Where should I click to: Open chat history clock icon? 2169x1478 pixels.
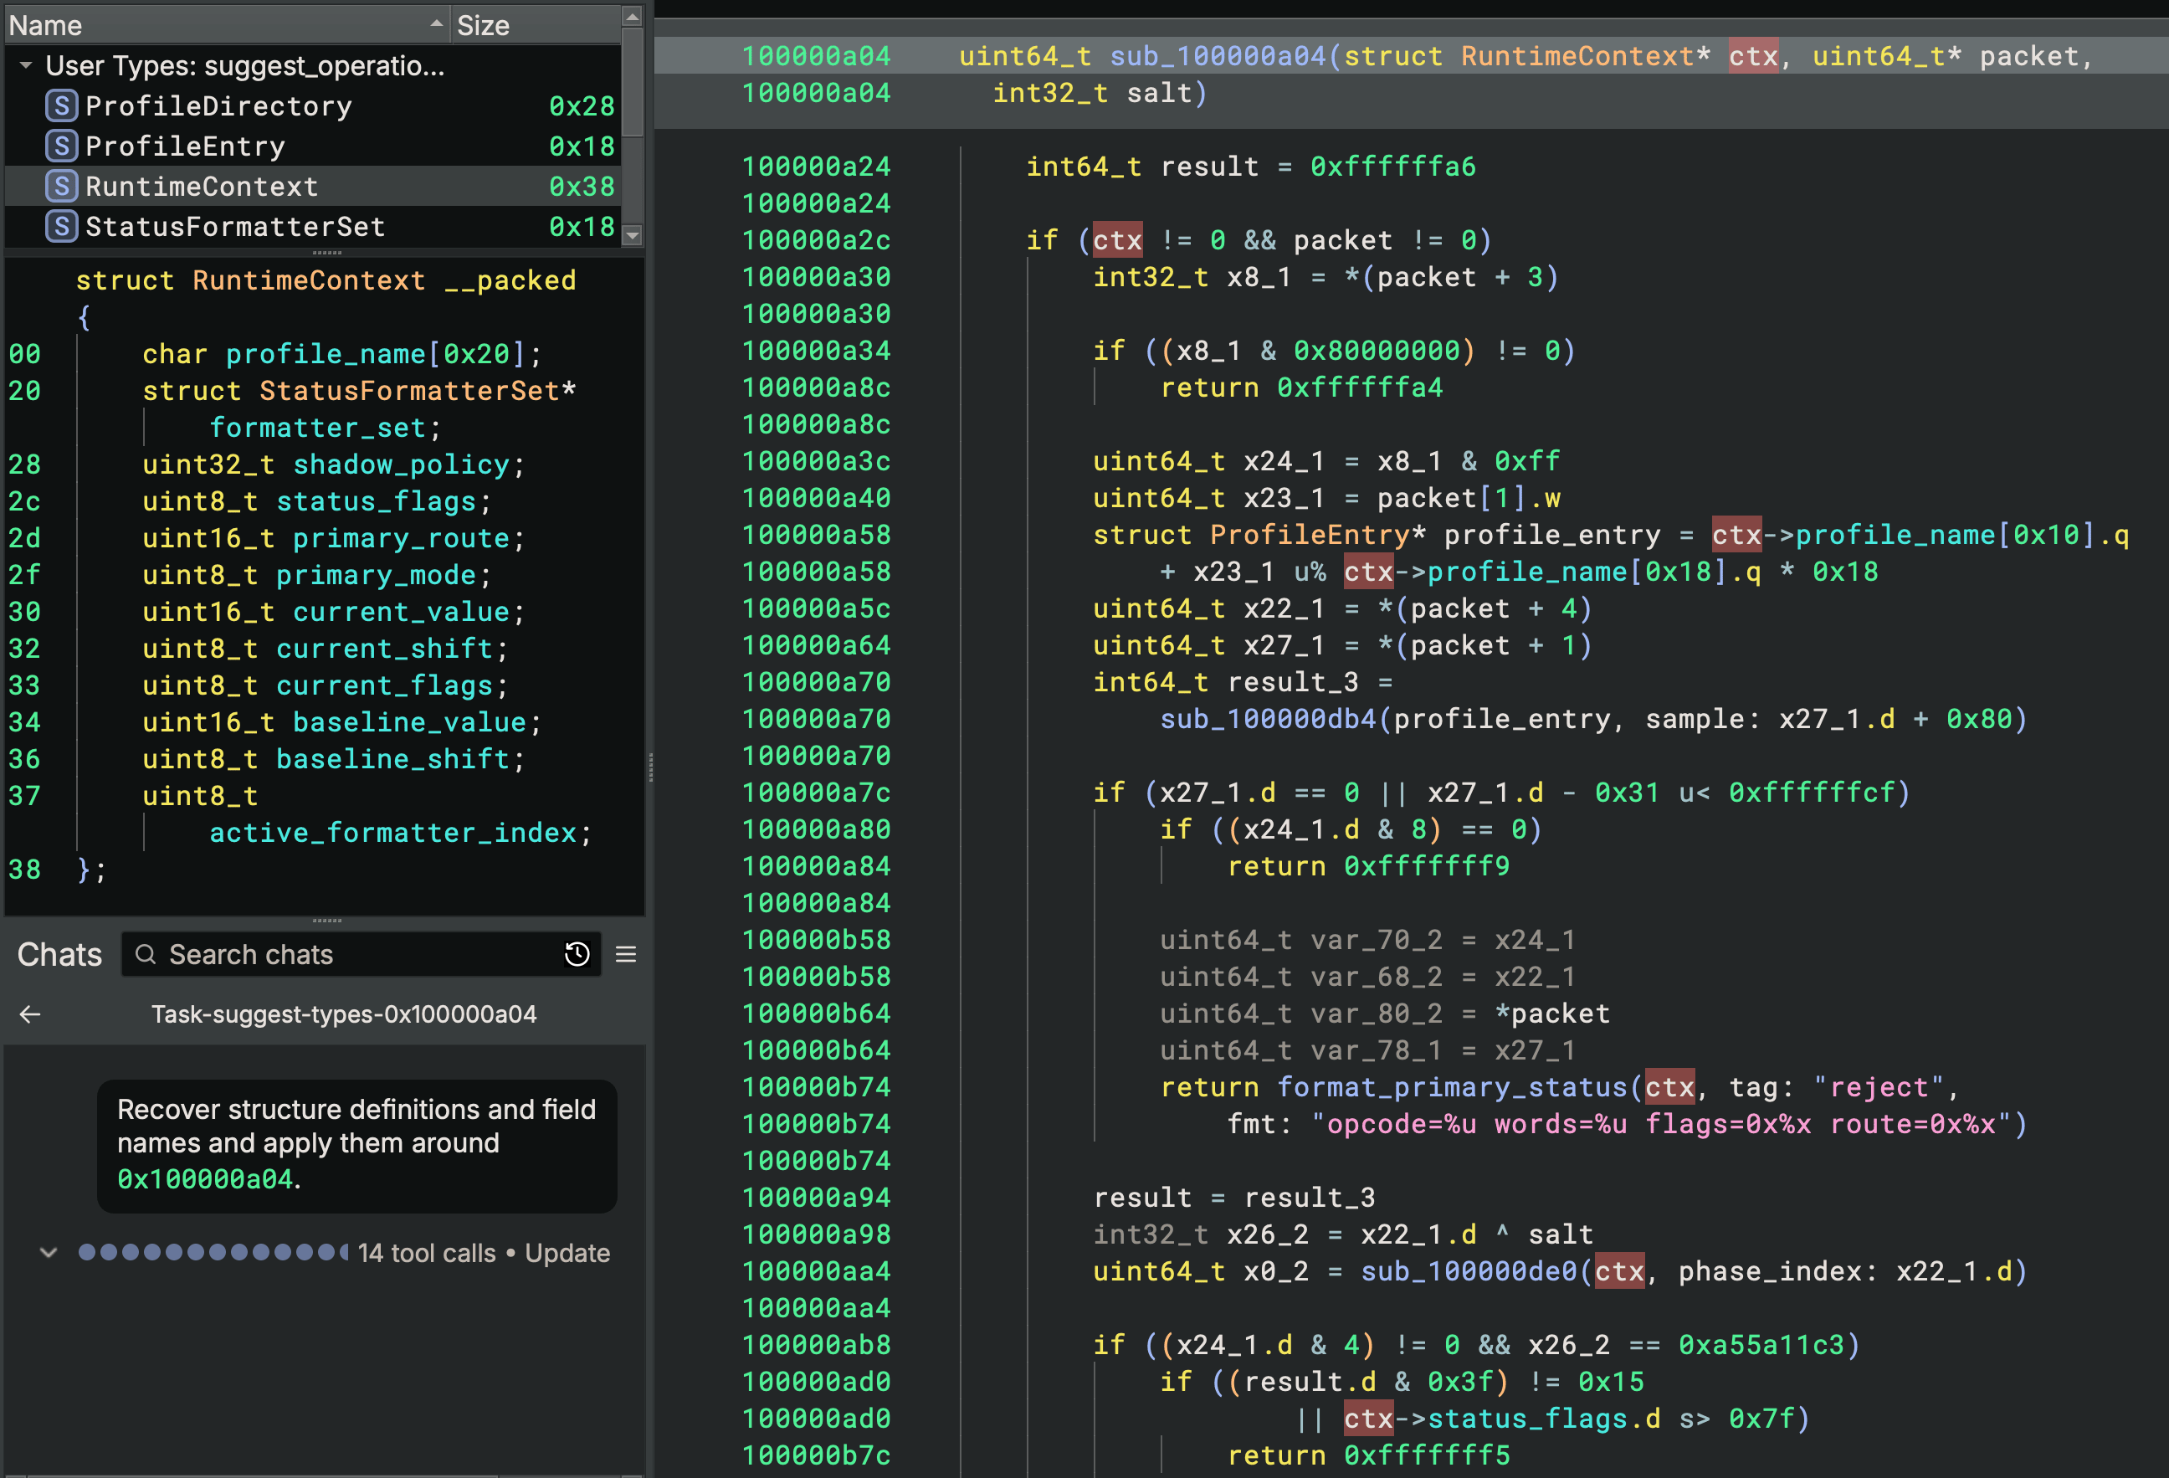pyautogui.click(x=577, y=954)
